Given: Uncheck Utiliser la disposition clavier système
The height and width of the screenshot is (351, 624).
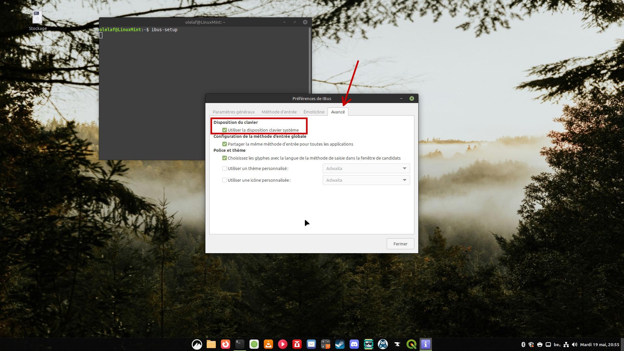Looking at the screenshot, I should point(225,130).
